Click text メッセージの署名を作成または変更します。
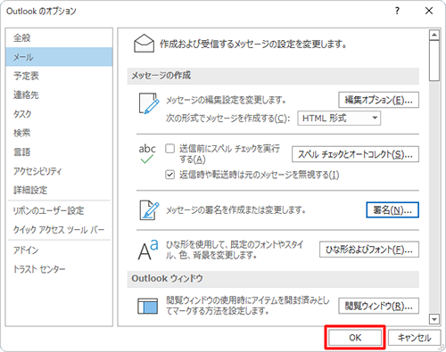The height and width of the screenshot is (352, 446). (x=235, y=210)
